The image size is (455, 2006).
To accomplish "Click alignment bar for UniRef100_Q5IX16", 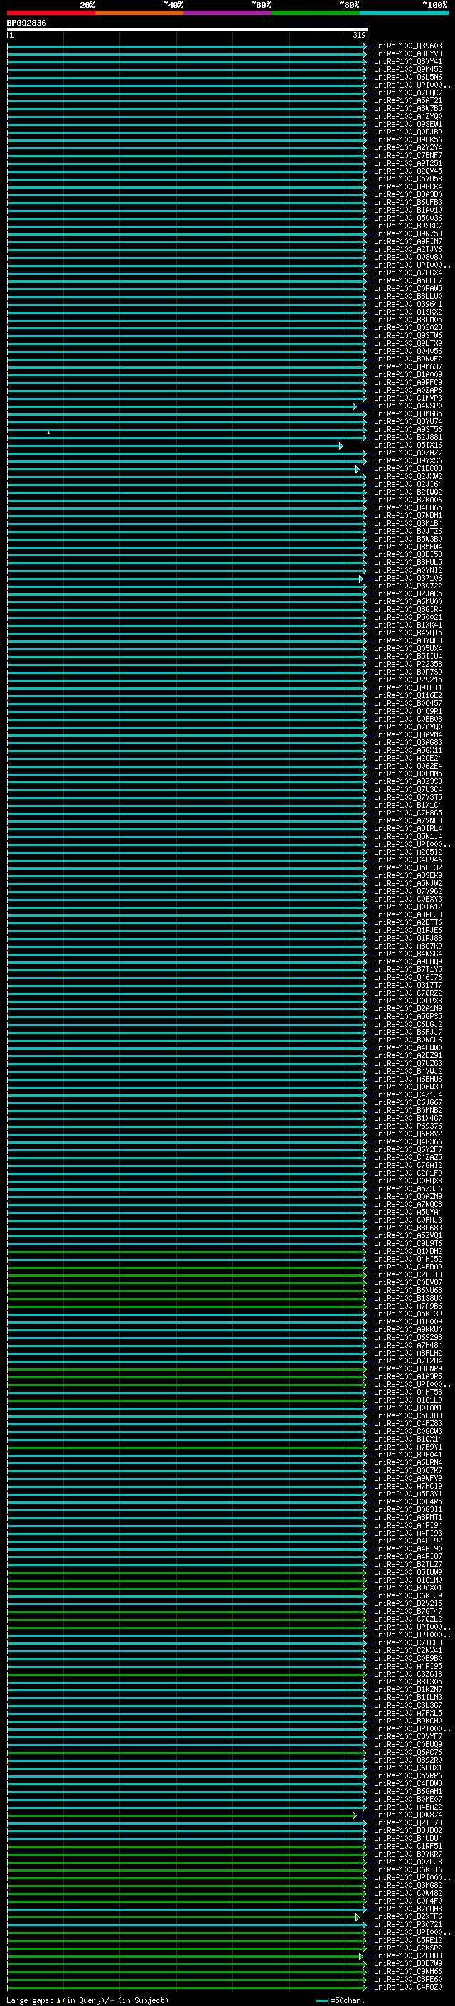I will pyautogui.click(x=175, y=445).
